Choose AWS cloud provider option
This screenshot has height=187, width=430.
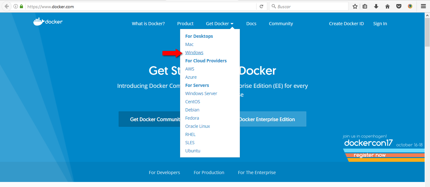tap(190, 69)
